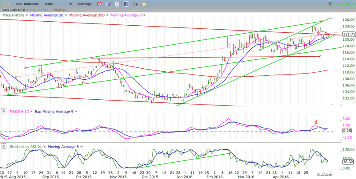The image size is (356, 179).
Task: Share chart via Facebook icon
Action: click(126, 4)
